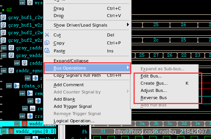Click the signal icon beside raddr_sync

[11, 70]
